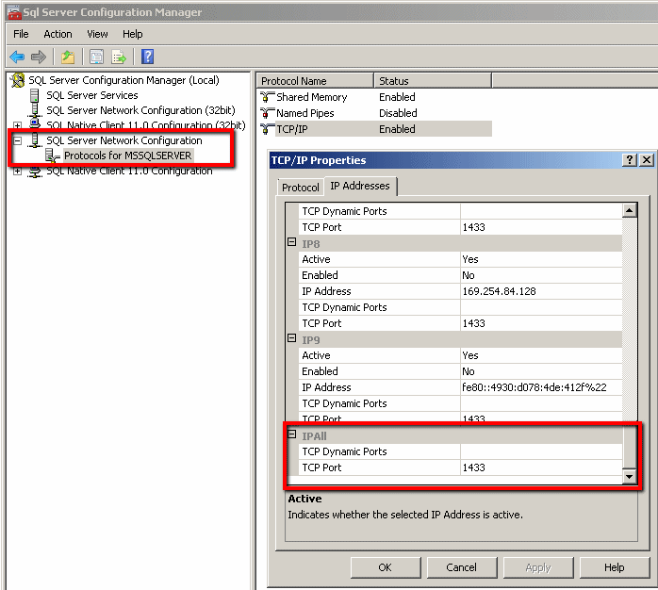Select the IP Addresses tab
This screenshot has height=590, width=658.
coord(359,186)
